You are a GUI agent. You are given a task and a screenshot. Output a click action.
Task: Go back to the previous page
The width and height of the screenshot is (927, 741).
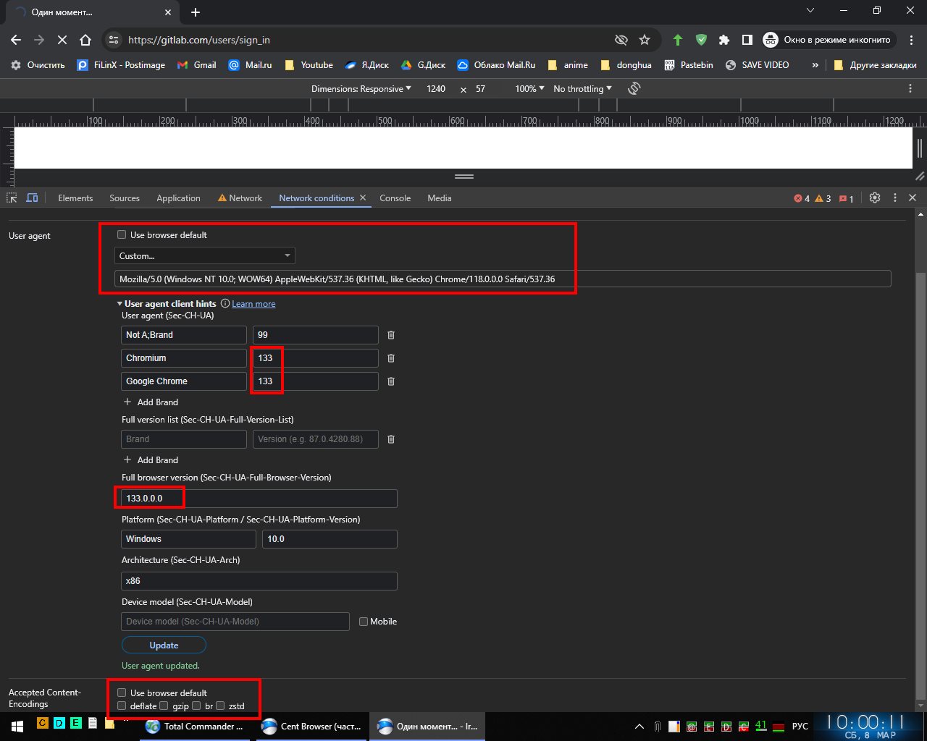(16, 40)
